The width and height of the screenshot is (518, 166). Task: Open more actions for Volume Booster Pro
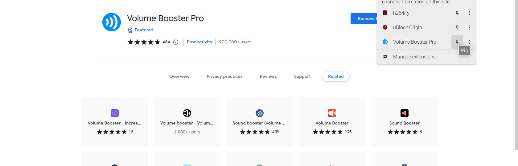[470, 42]
